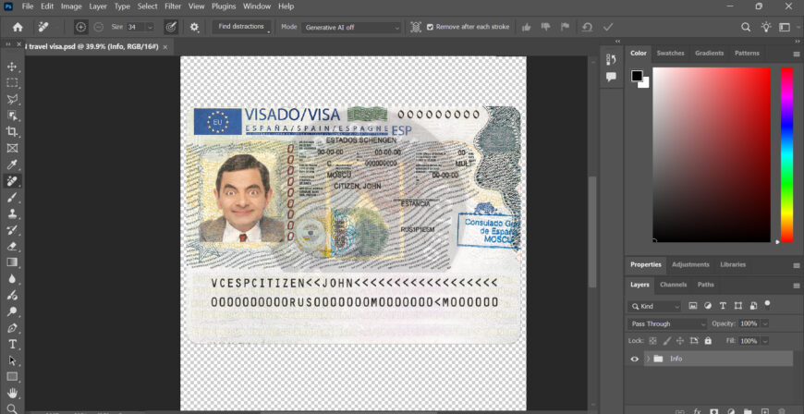Select the Hand tool
Screen dimensions: 804x414
pyautogui.click(x=12, y=393)
